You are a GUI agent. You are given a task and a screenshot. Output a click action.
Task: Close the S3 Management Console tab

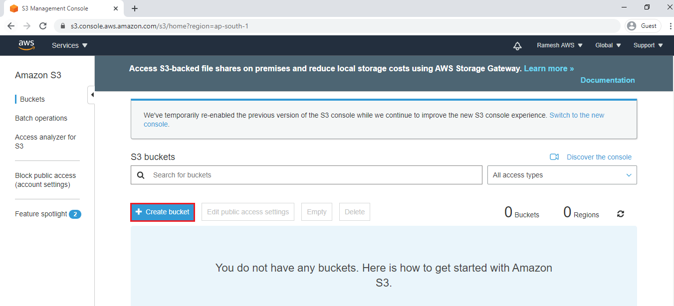[x=116, y=8]
